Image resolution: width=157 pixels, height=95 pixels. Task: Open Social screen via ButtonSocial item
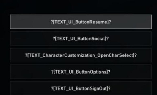click(x=81, y=39)
